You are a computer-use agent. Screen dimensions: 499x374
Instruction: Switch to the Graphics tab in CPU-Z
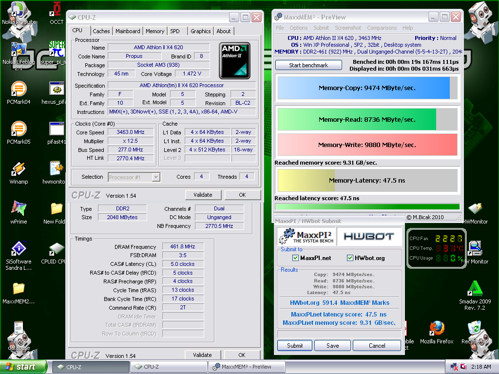[x=200, y=31]
